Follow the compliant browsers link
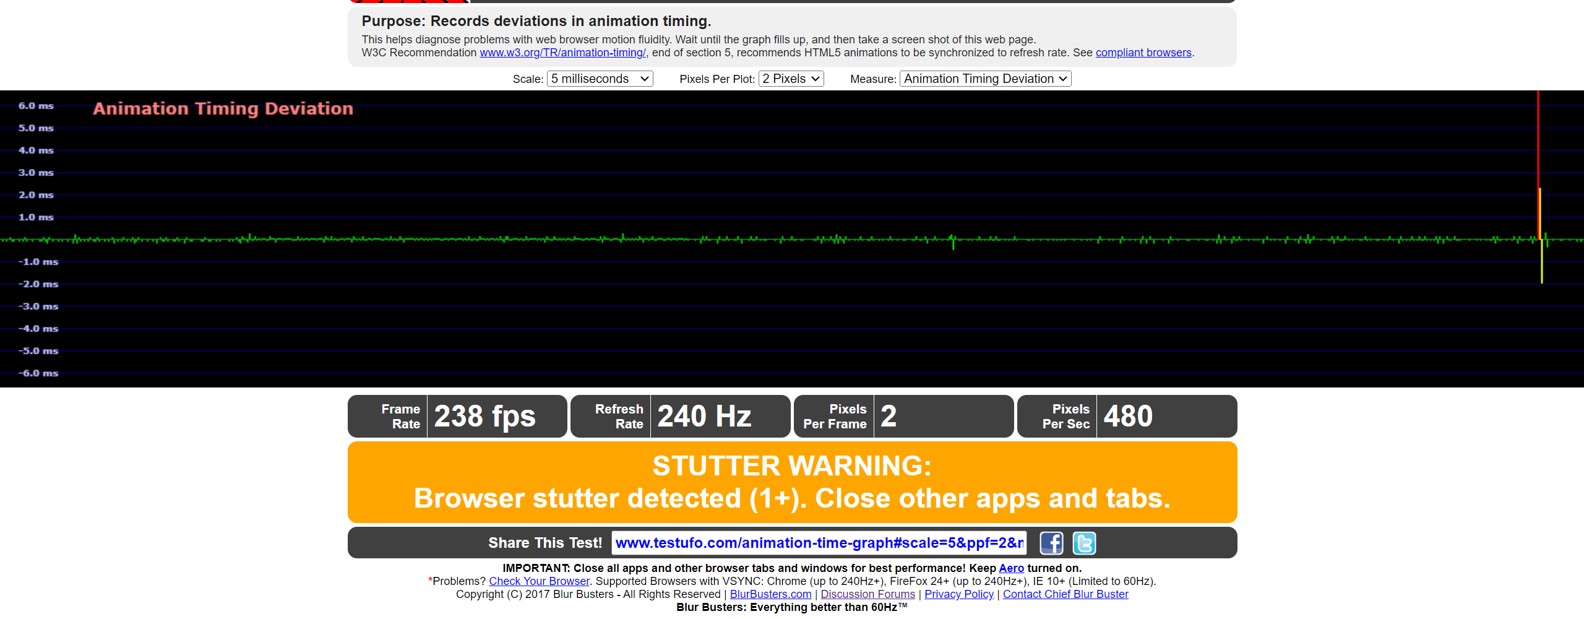This screenshot has width=1584, height=619. 1143,53
